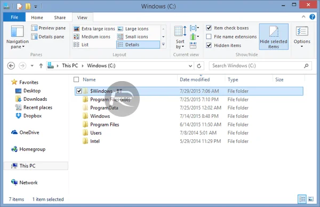Image resolution: width=320 pixels, height=207 pixels.
Task: Select This PC in the navigation pane
Action: pos(36,166)
